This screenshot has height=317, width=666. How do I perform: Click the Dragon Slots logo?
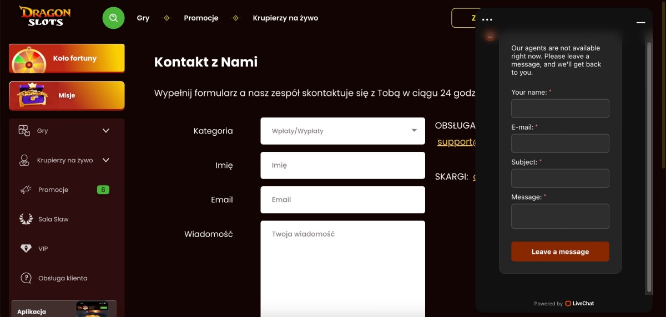tap(45, 17)
